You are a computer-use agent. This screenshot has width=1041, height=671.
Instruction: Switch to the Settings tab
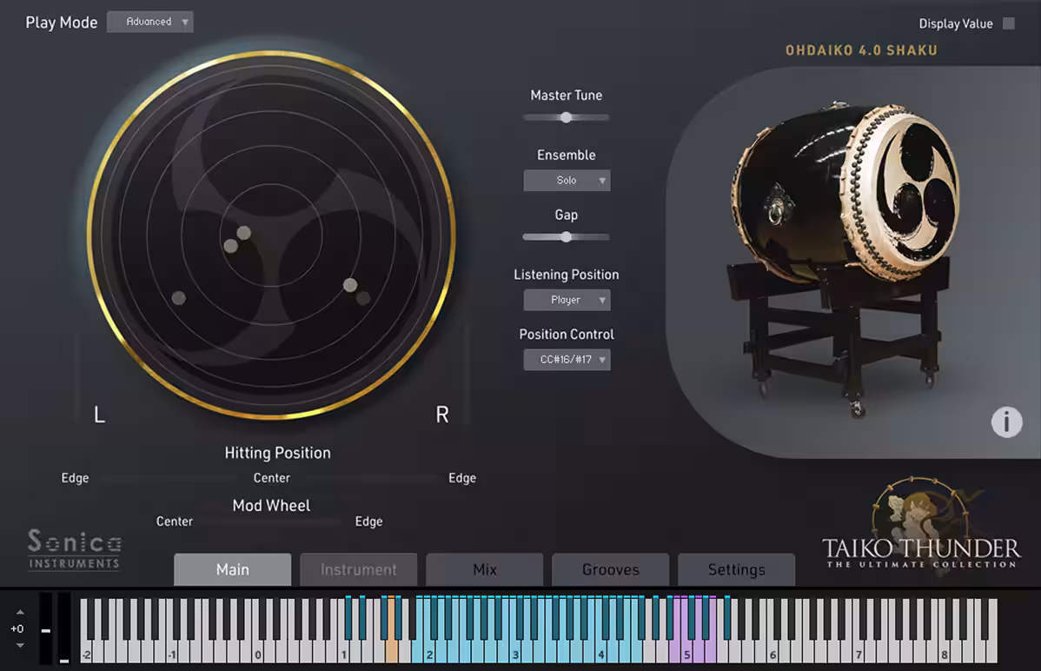click(736, 569)
